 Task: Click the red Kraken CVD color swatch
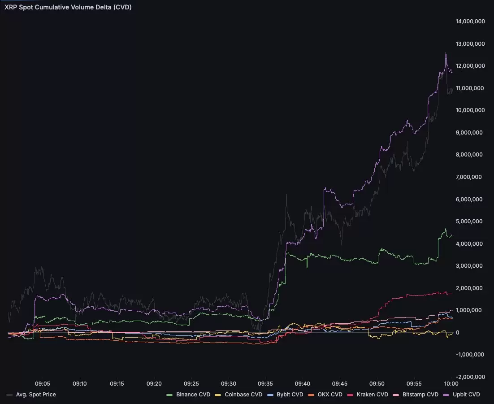(x=350, y=395)
